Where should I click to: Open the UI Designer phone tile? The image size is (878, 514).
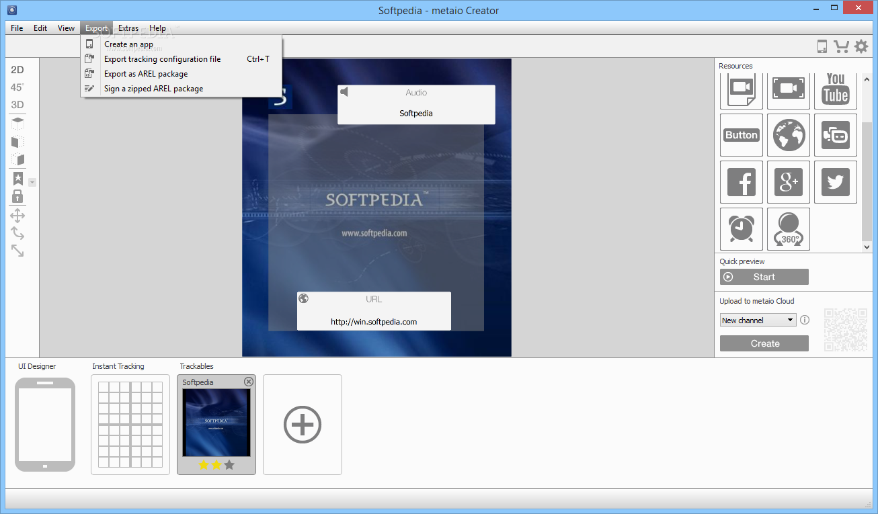tap(45, 425)
